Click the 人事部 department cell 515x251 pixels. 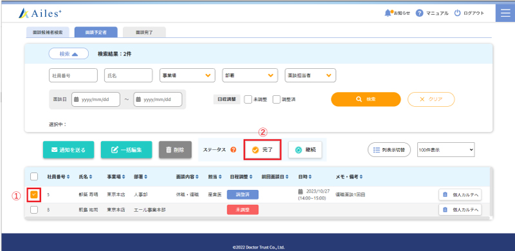coord(141,195)
